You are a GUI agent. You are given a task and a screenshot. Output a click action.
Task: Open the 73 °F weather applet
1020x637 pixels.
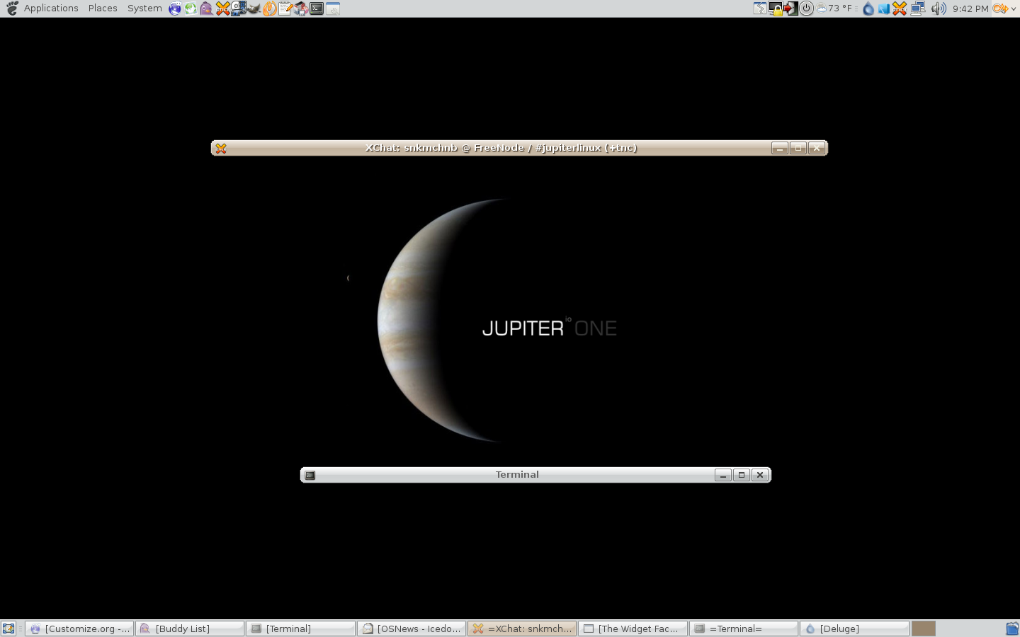834,8
